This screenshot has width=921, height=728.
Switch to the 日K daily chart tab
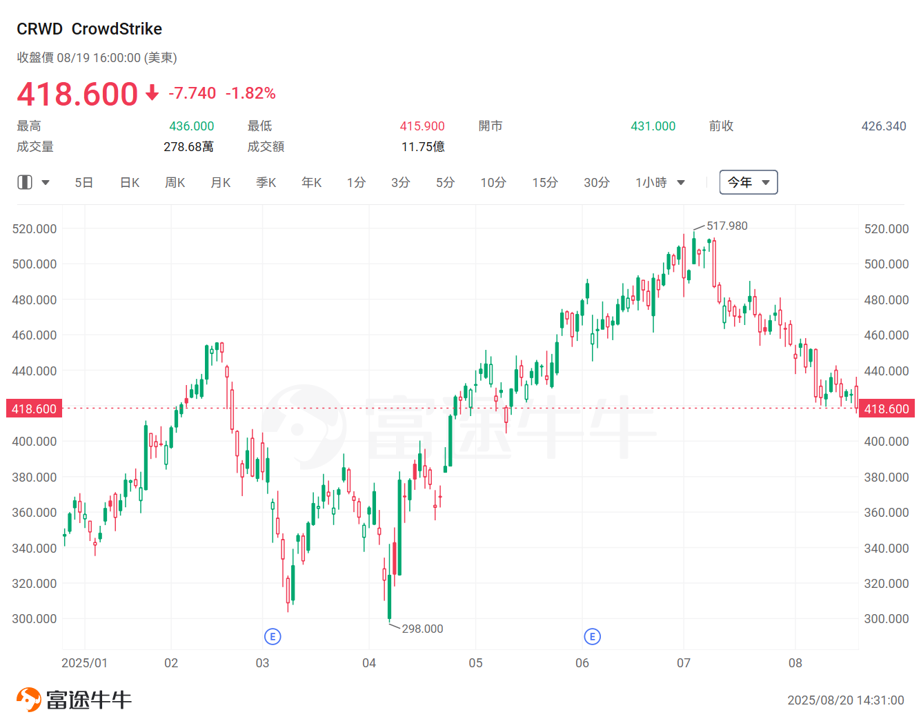coord(129,182)
